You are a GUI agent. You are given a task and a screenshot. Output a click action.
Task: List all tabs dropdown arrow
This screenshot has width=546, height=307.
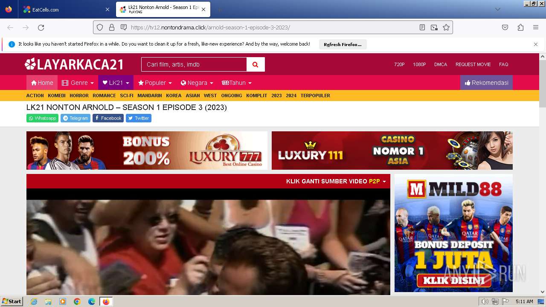coord(497,9)
